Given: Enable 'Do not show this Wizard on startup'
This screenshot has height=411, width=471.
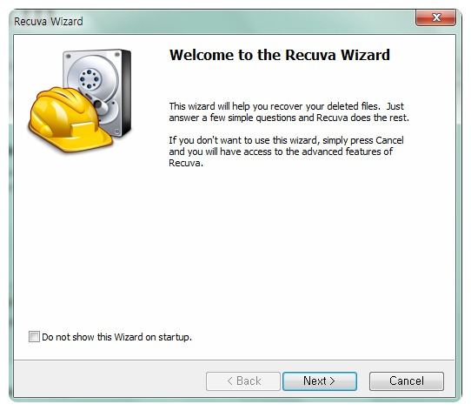Looking at the screenshot, I should coord(34,337).
